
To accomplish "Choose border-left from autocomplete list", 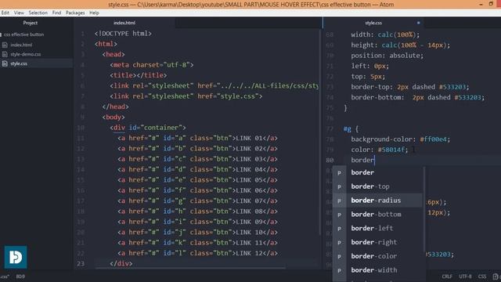I will click(x=377, y=228).
